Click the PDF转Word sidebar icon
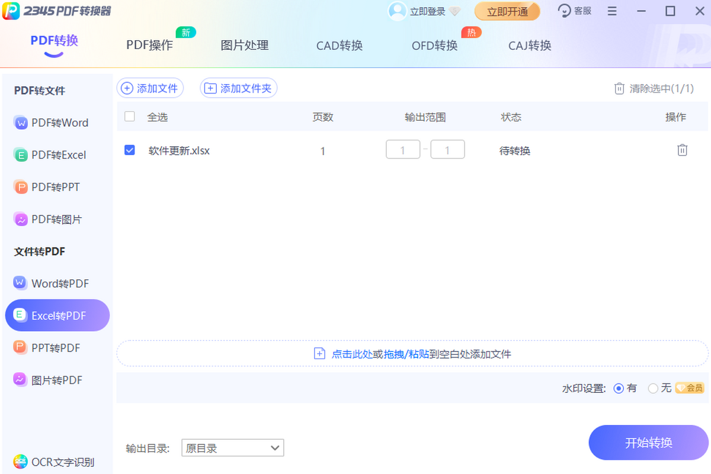The image size is (711, 474). pyautogui.click(x=21, y=123)
